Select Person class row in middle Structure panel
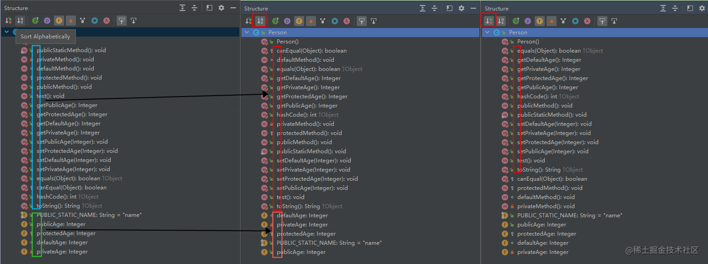The width and height of the screenshot is (708, 264). pyautogui.click(x=360, y=32)
